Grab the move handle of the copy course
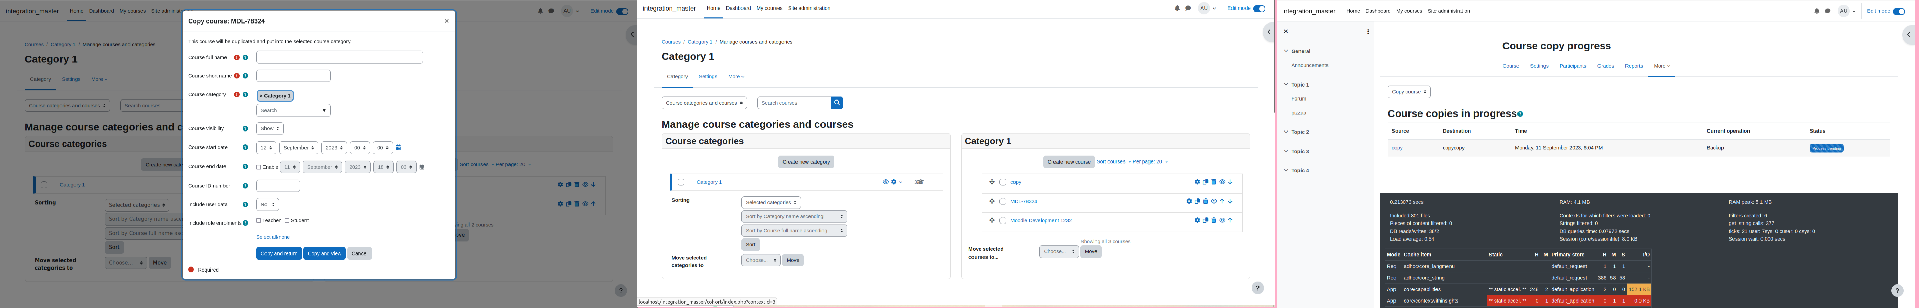 tap(992, 182)
